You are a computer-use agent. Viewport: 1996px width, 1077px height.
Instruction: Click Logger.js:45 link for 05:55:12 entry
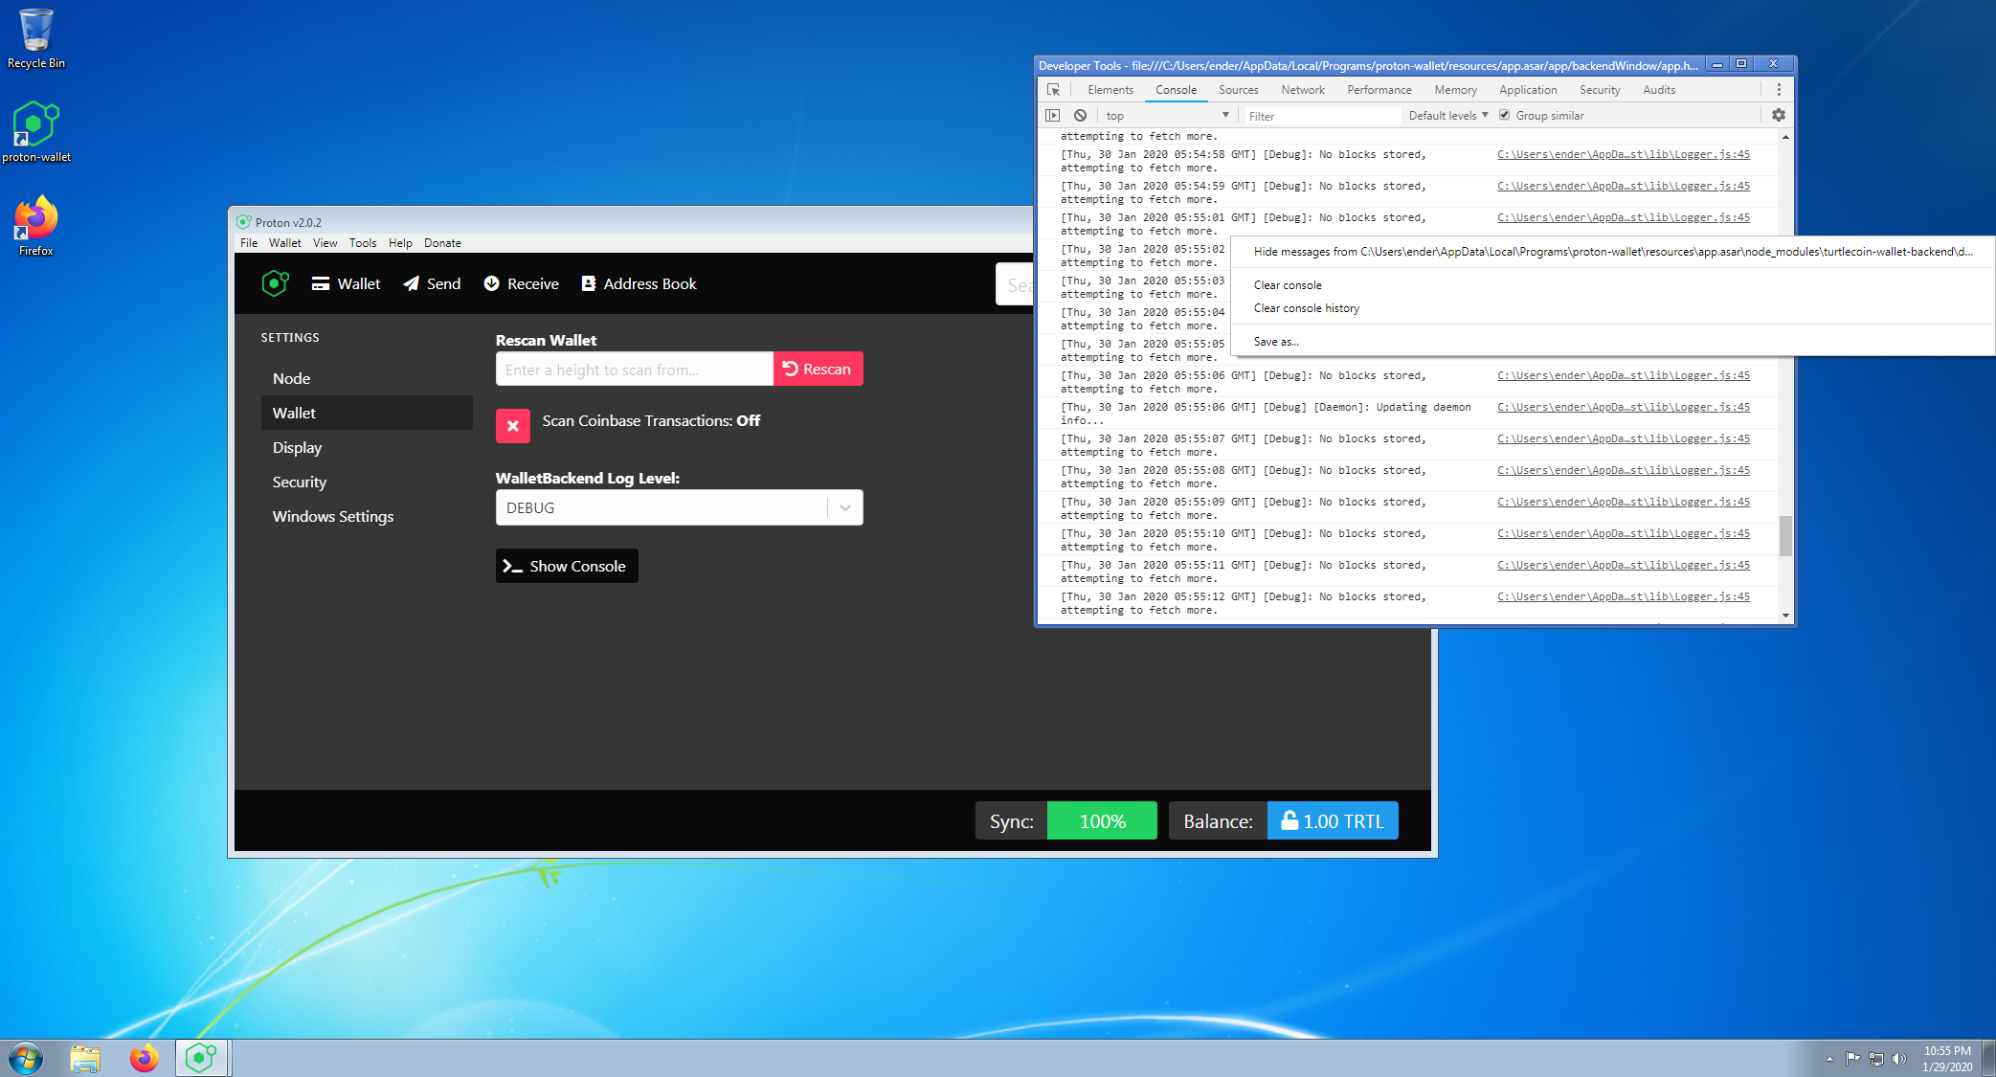pos(1624,596)
